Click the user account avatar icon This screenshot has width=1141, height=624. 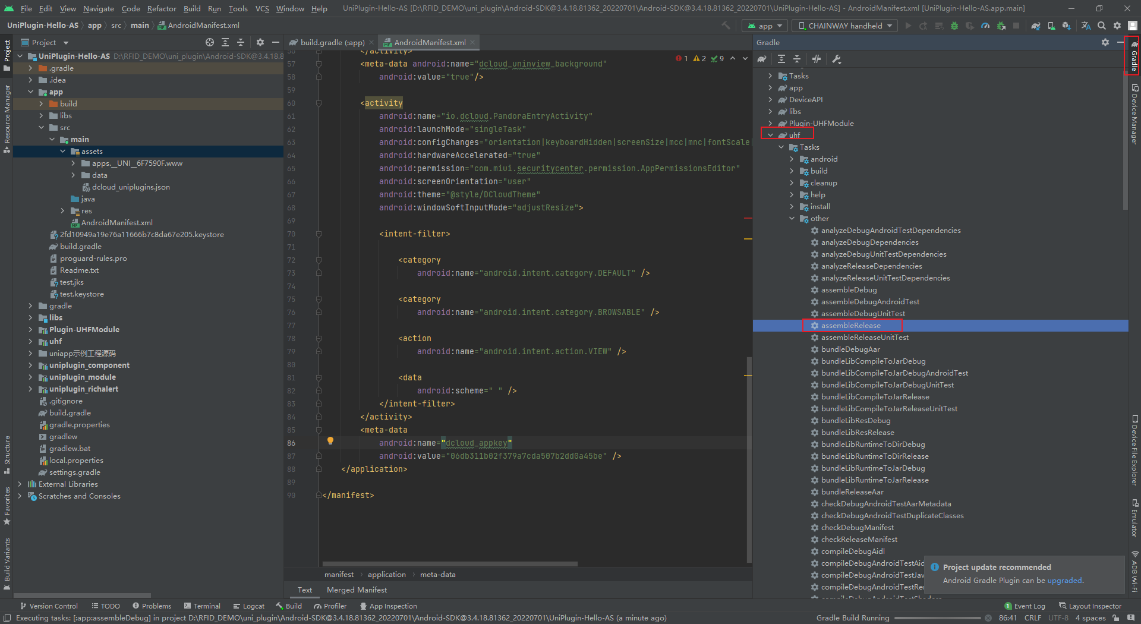(1133, 26)
